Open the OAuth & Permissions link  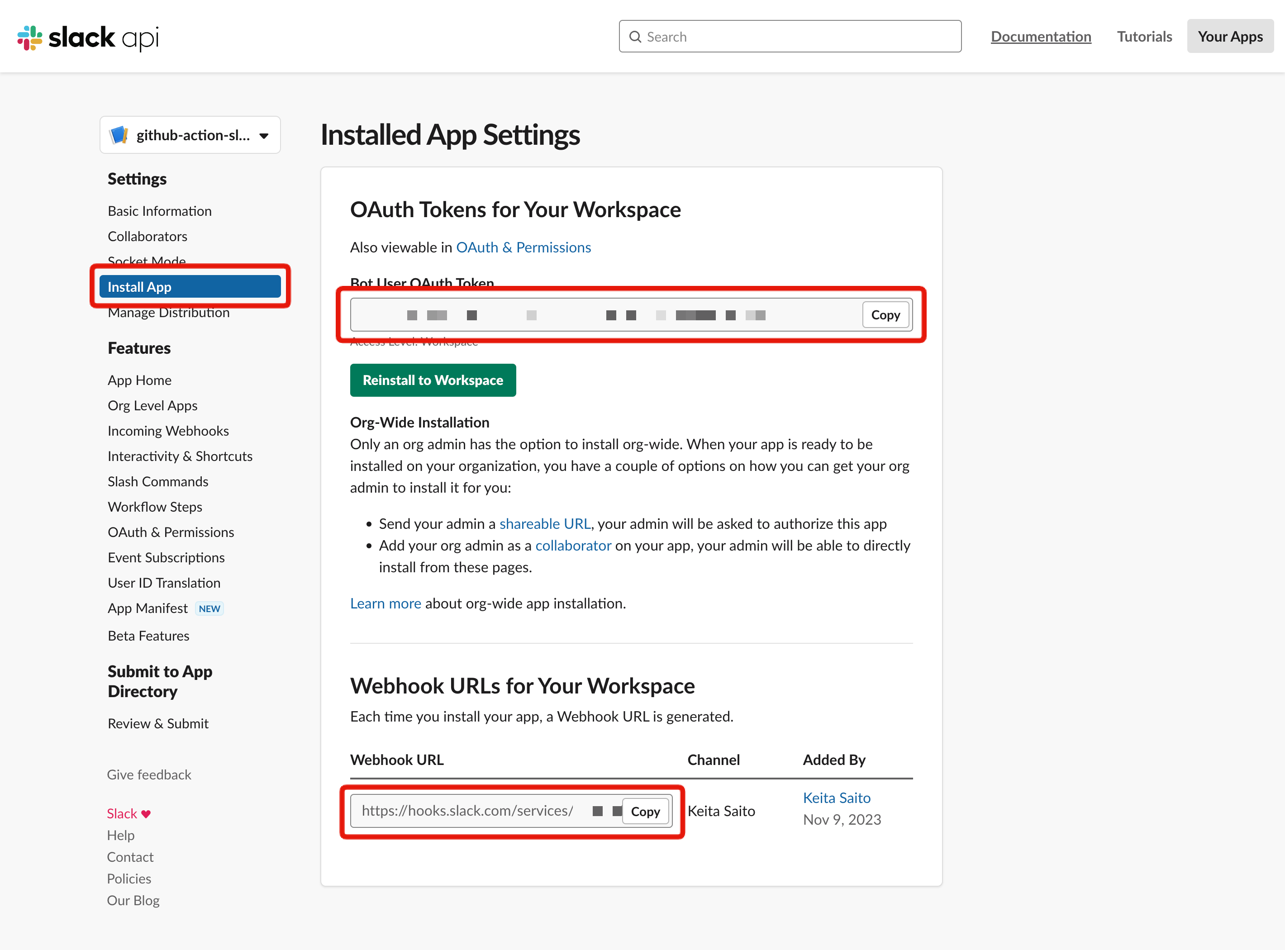coord(524,247)
